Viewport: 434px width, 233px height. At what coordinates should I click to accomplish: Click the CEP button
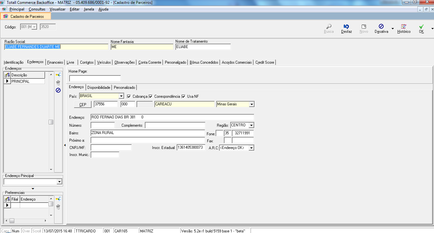[83, 104]
